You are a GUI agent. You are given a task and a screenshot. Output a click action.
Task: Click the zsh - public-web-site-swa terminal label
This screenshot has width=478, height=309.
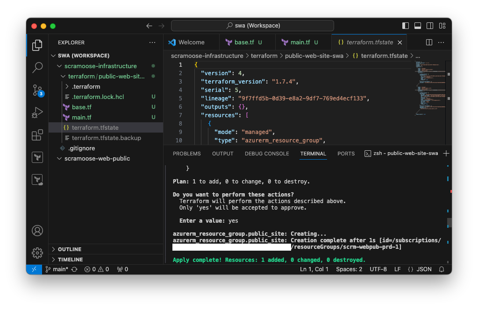coord(401,154)
